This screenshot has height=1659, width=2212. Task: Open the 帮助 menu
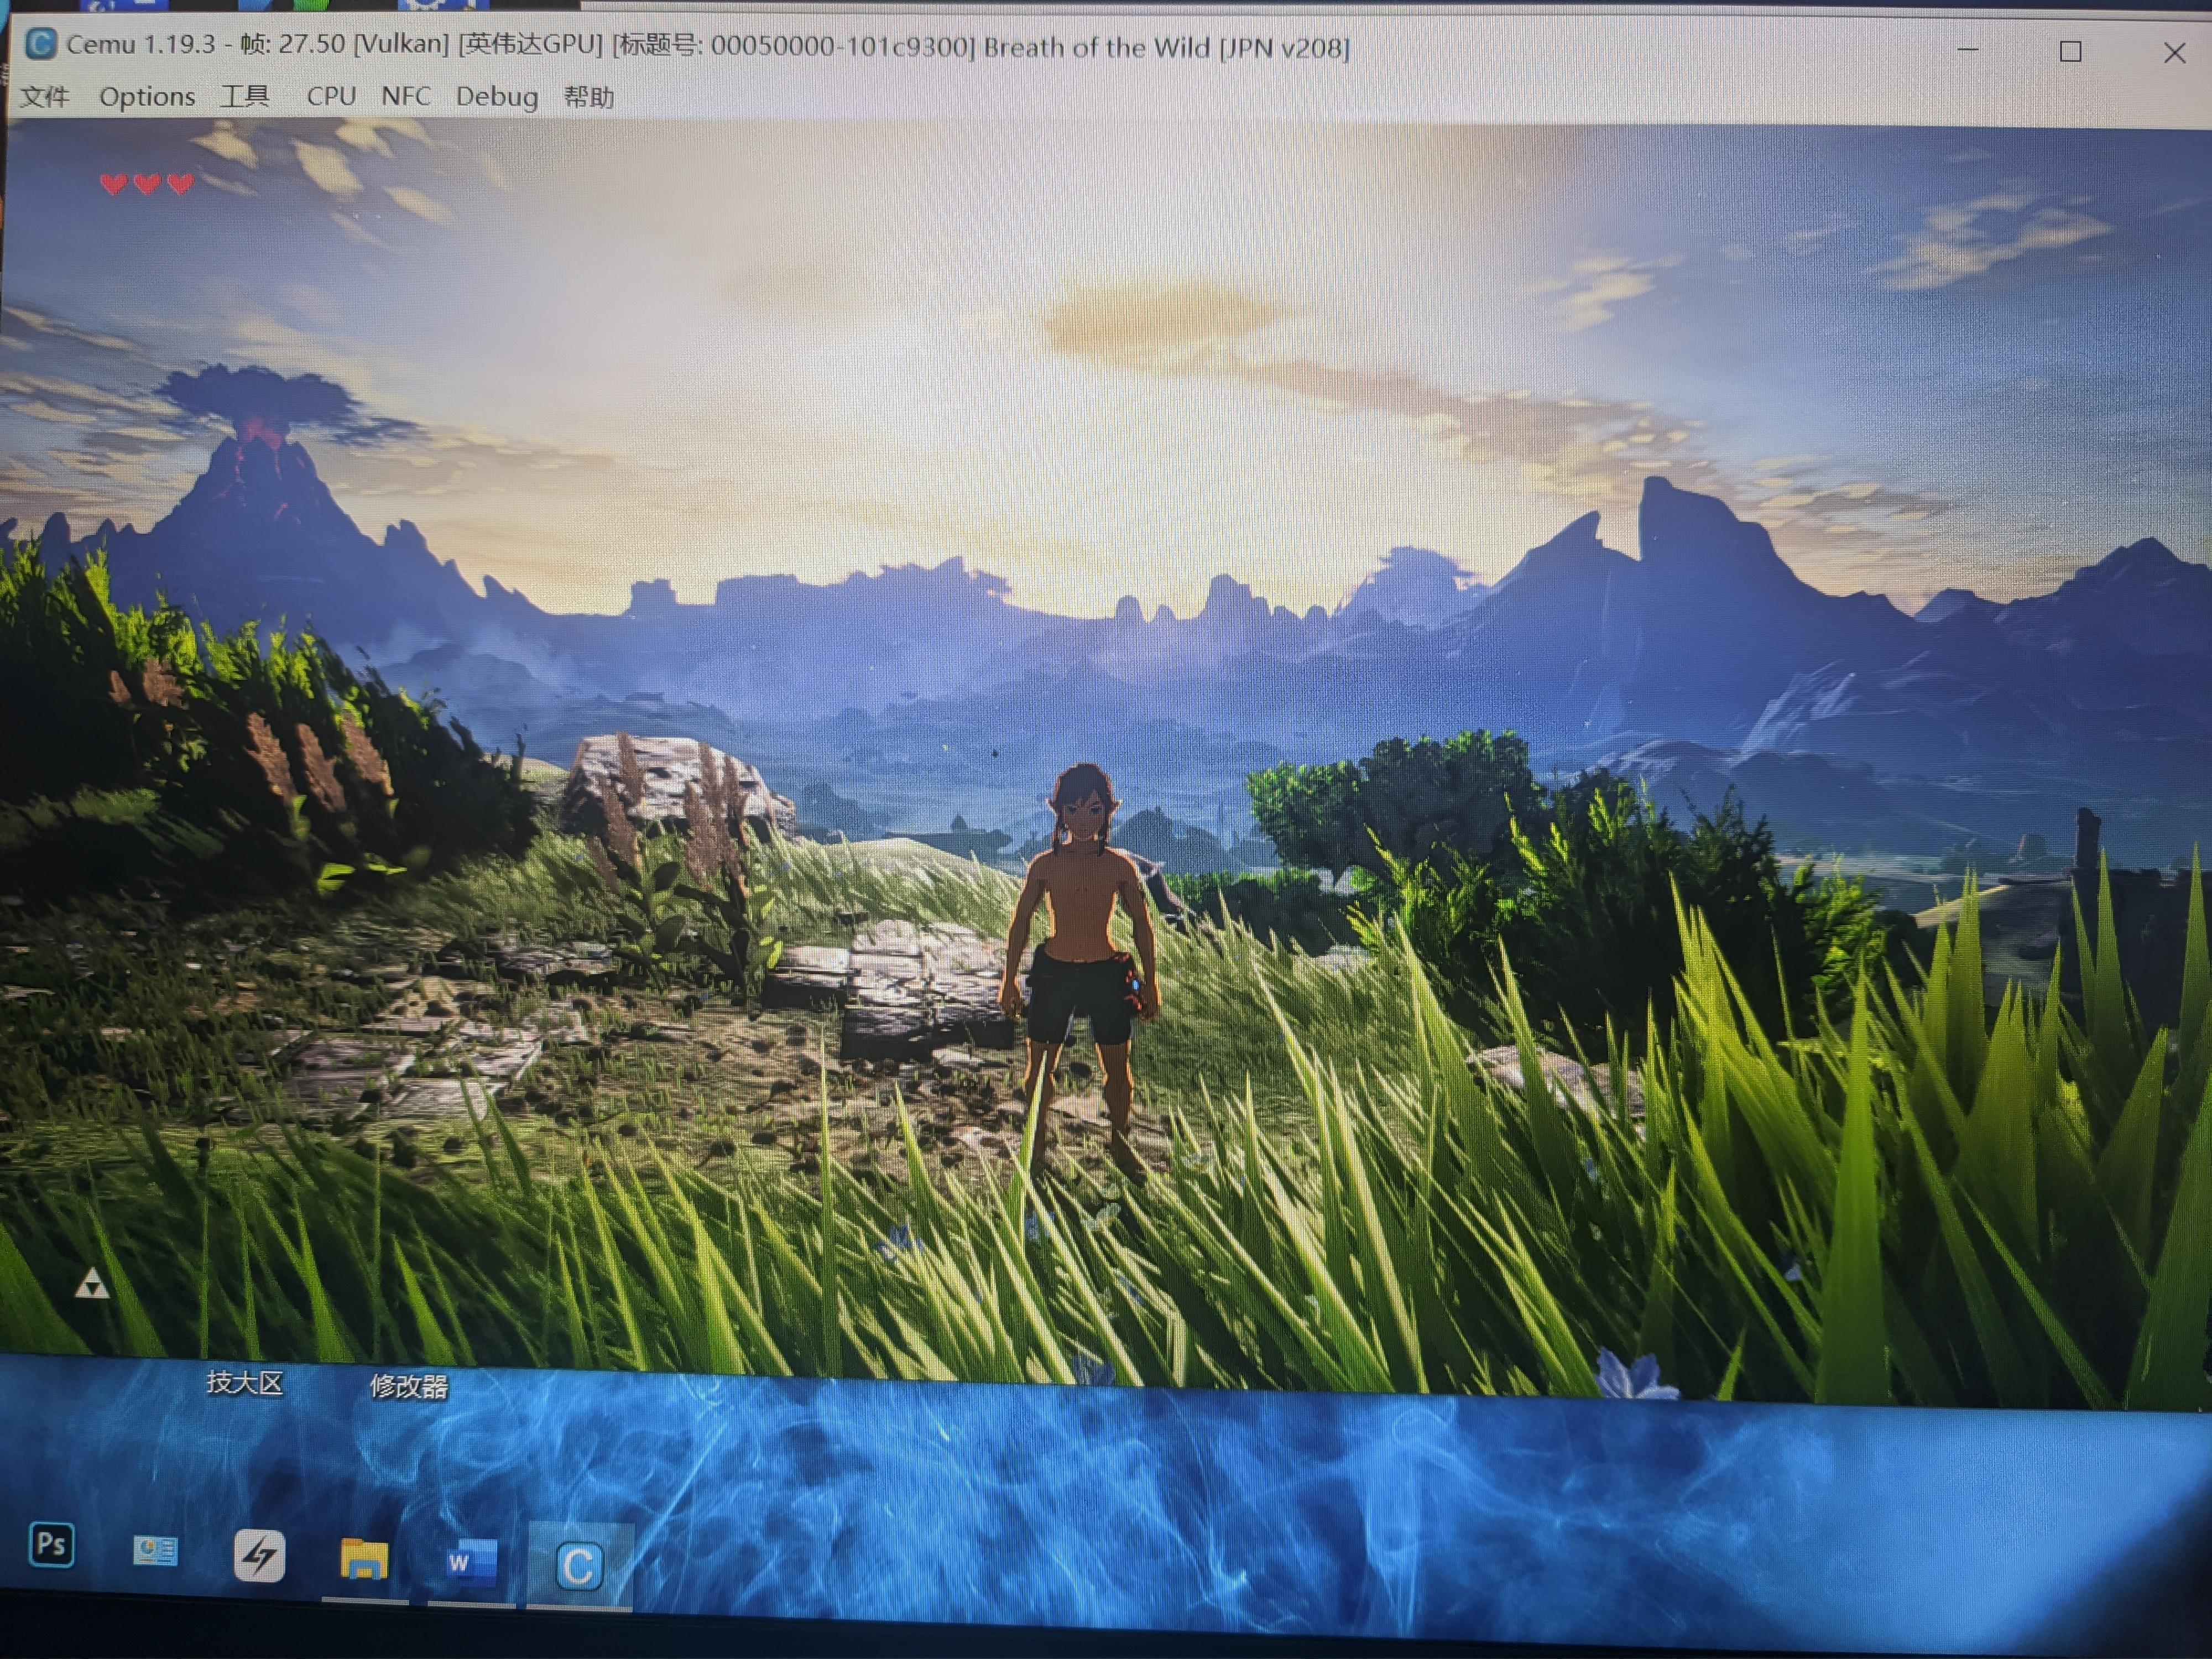click(x=589, y=97)
